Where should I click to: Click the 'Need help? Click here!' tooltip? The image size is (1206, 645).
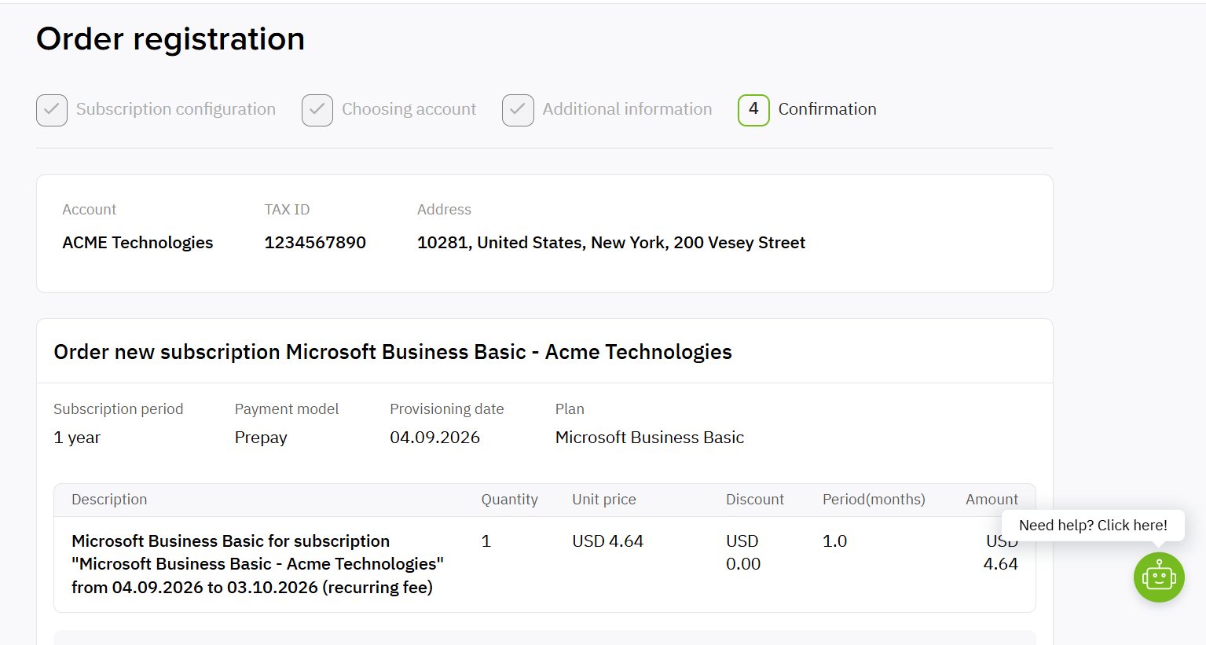(x=1093, y=526)
